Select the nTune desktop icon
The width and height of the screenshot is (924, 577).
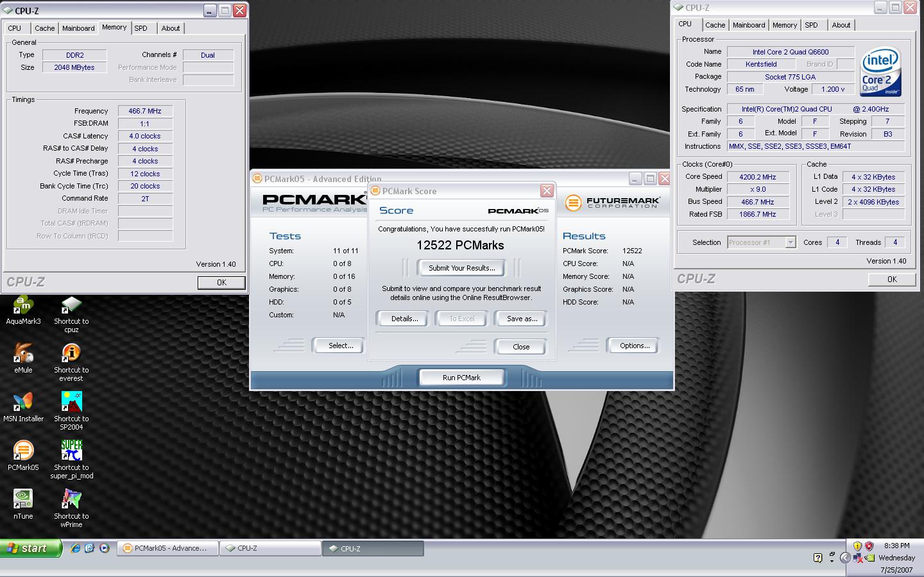tap(23, 505)
